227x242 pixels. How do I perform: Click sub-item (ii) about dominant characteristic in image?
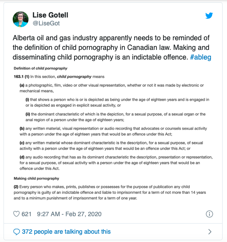click(115, 117)
